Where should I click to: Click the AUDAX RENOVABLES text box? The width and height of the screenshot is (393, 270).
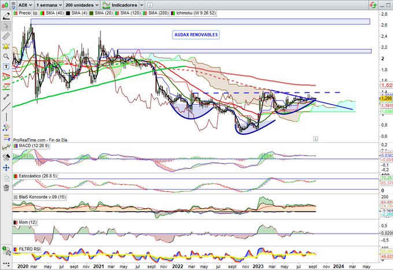[x=196, y=35]
